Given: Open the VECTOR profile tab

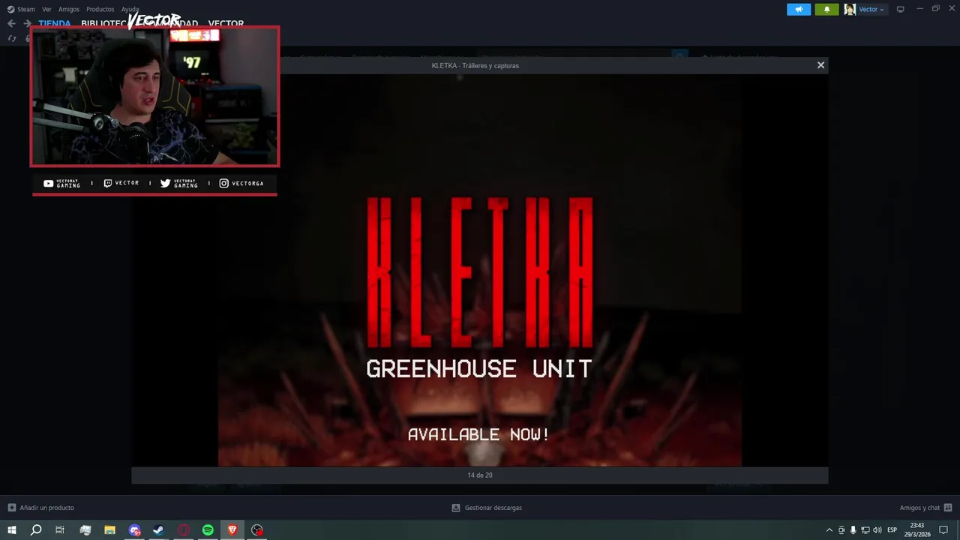Looking at the screenshot, I should 226,23.
